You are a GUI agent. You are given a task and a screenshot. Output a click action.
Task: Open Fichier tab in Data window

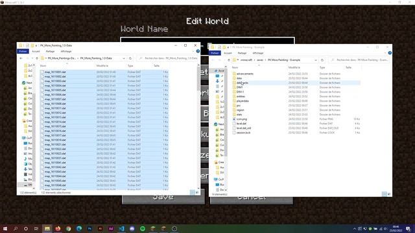[x=23, y=51]
